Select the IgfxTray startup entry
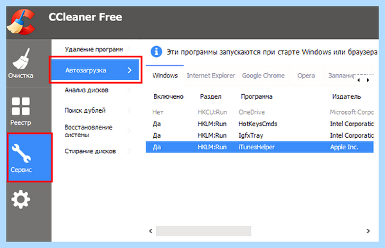This screenshot has height=248, width=385. pyautogui.click(x=260, y=135)
